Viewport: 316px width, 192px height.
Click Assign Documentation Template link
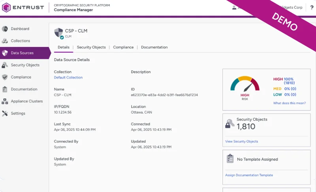pyautogui.click(x=249, y=175)
